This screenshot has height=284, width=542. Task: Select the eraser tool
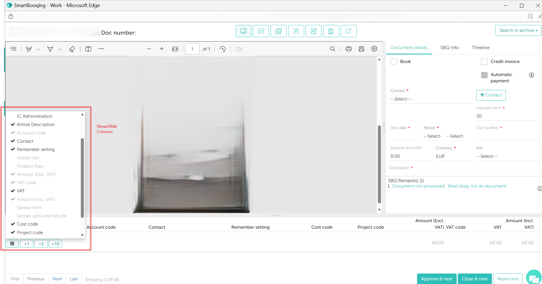point(72,49)
